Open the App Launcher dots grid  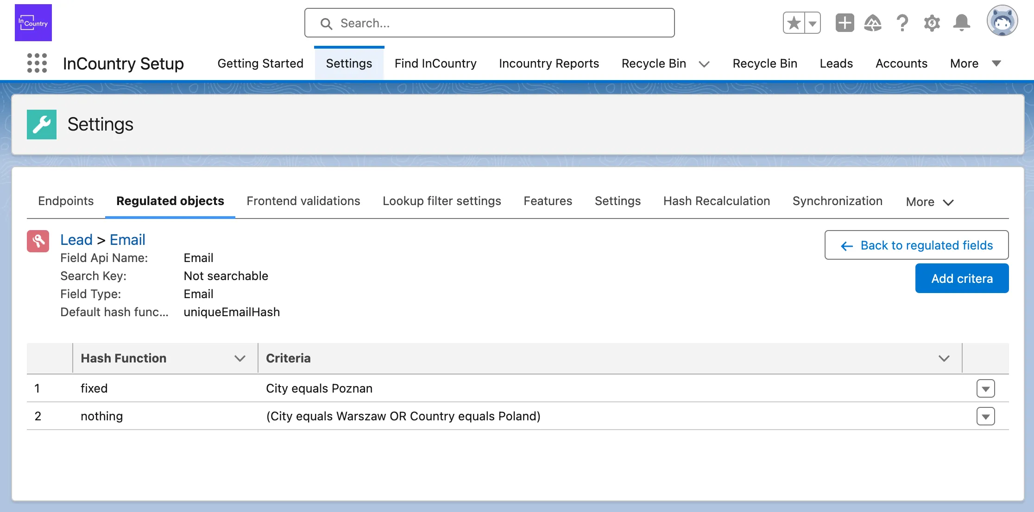point(37,63)
